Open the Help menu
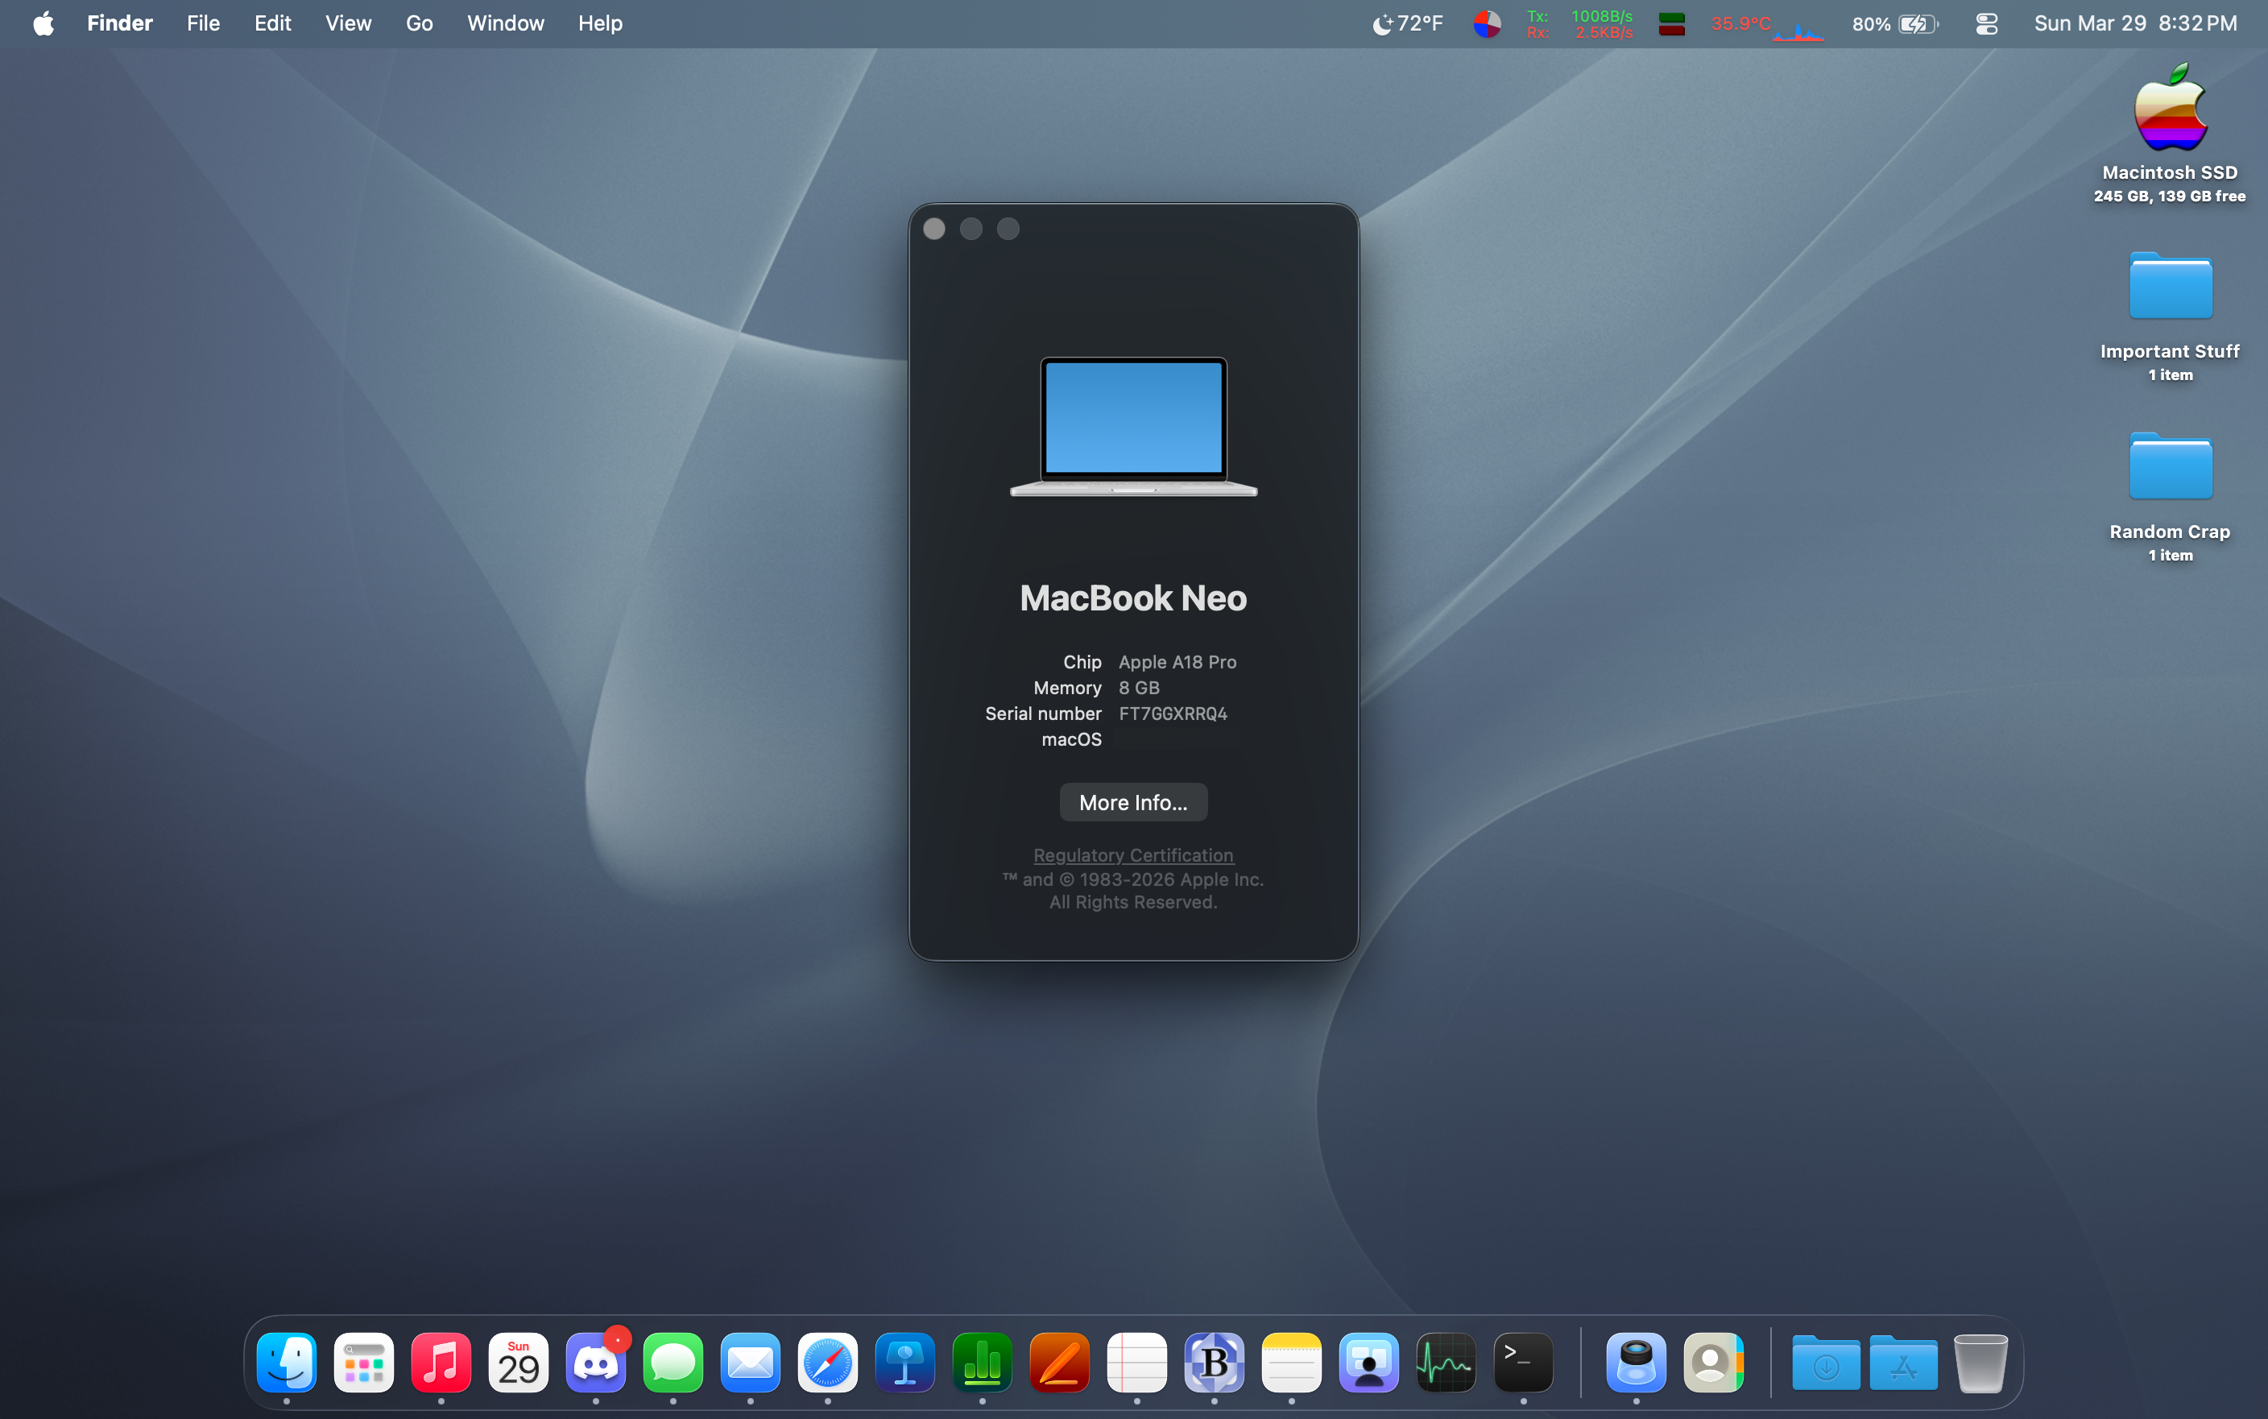The height and width of the screenshot is (1419, 2268). pos(601,23)
